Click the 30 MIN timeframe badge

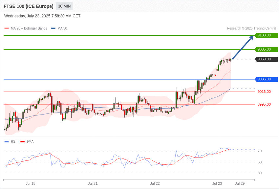(64, 6)
